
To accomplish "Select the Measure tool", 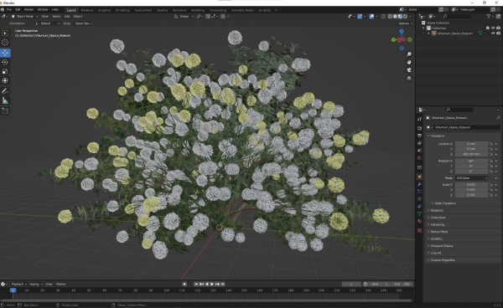I will pos(5,100).
